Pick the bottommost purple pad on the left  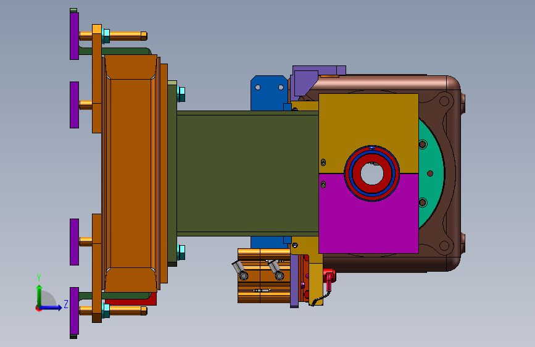[x=74, y=311]
